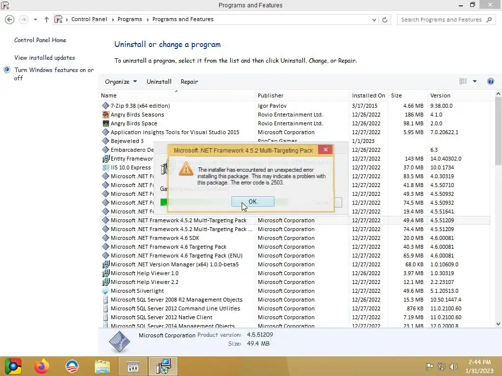This screenshot has height=376, width=502.
Task: Sort by Installed On column header
Action: (369, 95)
